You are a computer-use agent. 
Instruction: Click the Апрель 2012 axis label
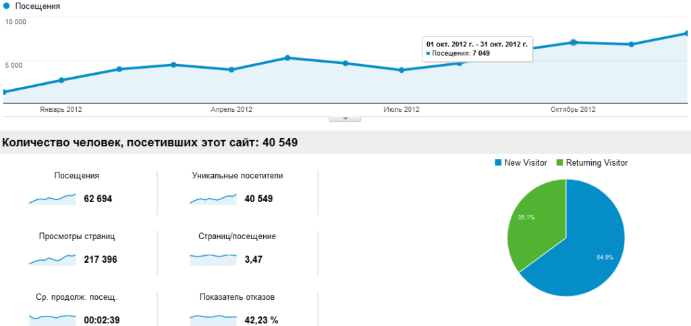pos(231,110)
